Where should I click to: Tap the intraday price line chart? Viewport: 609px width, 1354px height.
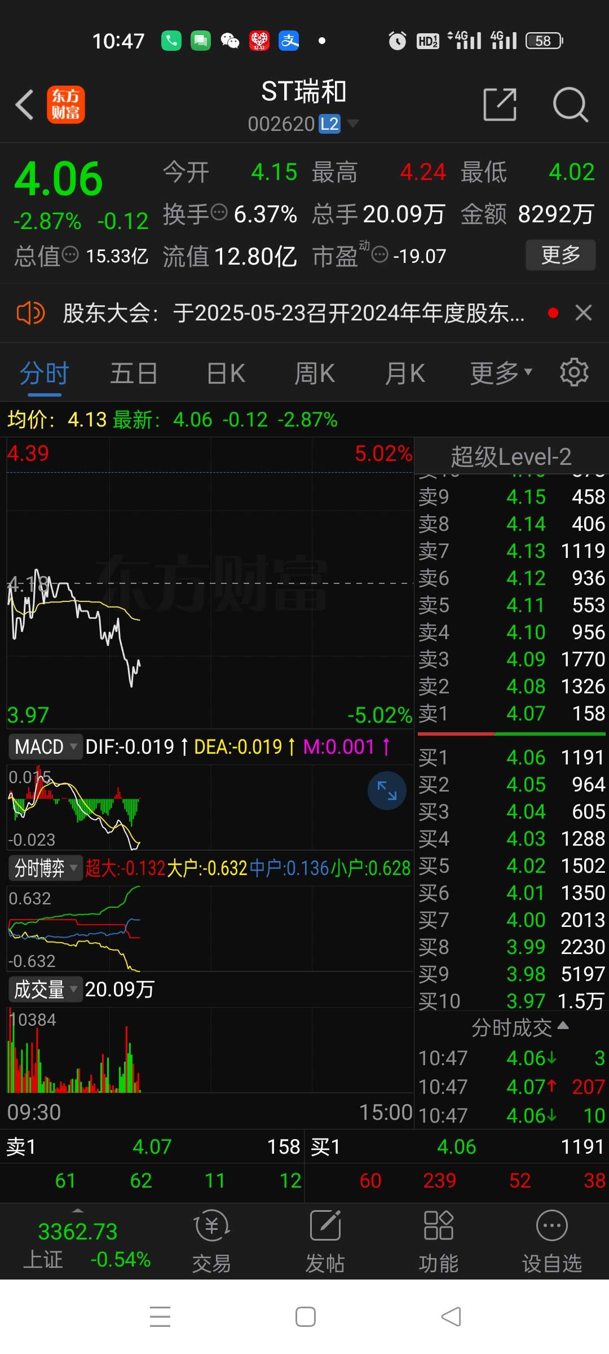[x=210, y=582]
